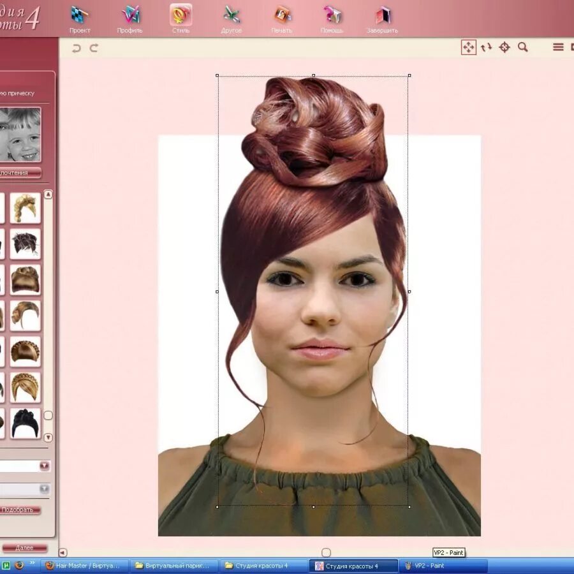Choose the black updo hairstyle thumbnail
Screen dimensions: 574x574
26,423
